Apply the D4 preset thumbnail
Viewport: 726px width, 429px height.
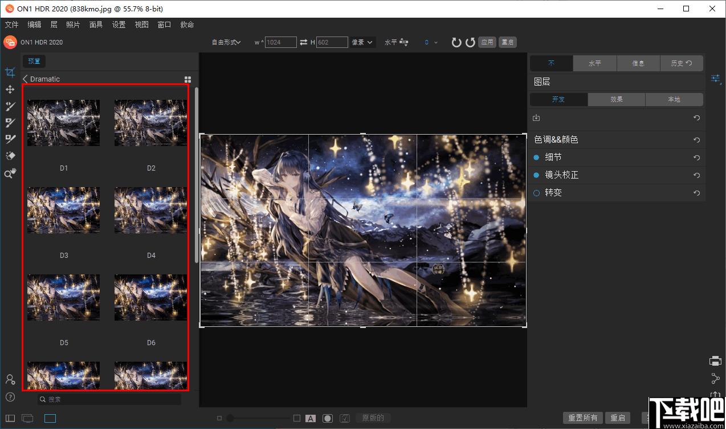point(150,210)
